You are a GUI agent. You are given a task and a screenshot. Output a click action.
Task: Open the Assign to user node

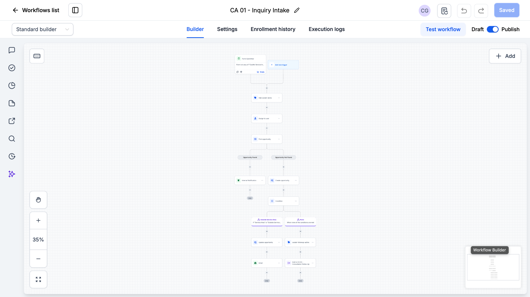pyautogui.click(x=267, y=118)
